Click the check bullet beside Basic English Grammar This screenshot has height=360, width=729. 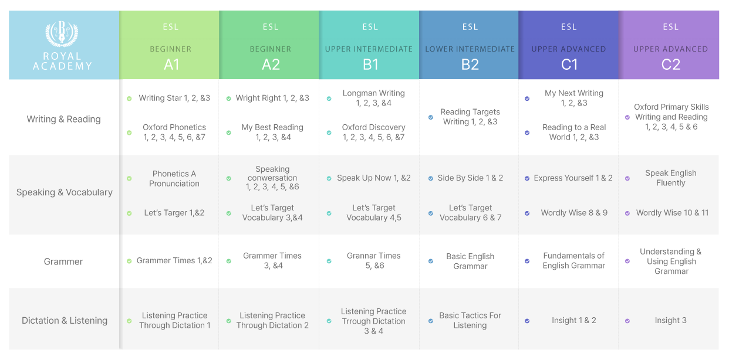431,261
